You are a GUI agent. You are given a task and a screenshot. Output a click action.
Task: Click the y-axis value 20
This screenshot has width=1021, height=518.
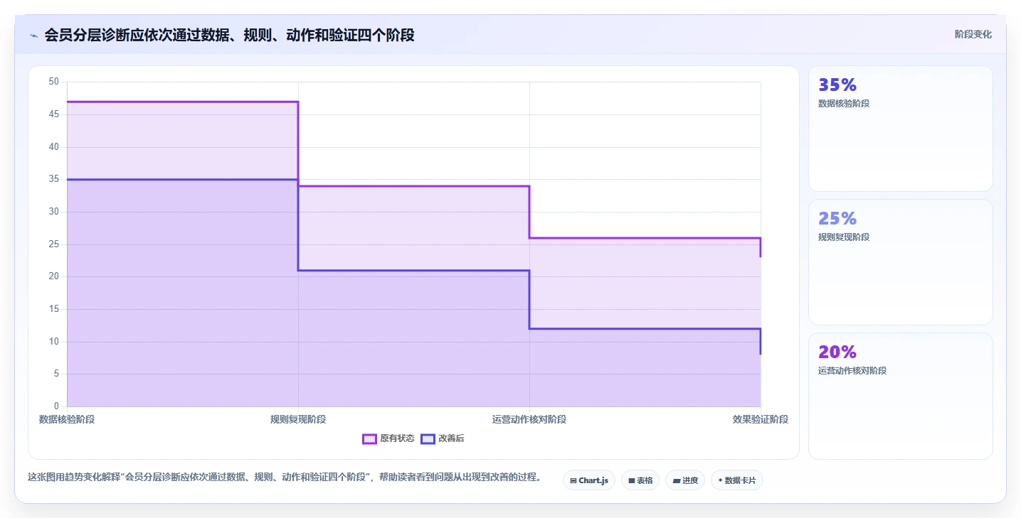point(53,276)
